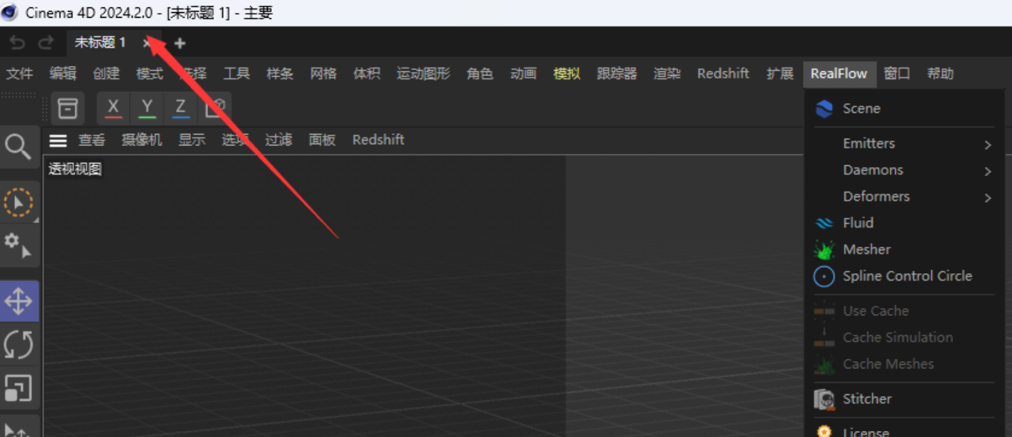
Task: Open the 模拟 menu
Action: pos(567,73)
